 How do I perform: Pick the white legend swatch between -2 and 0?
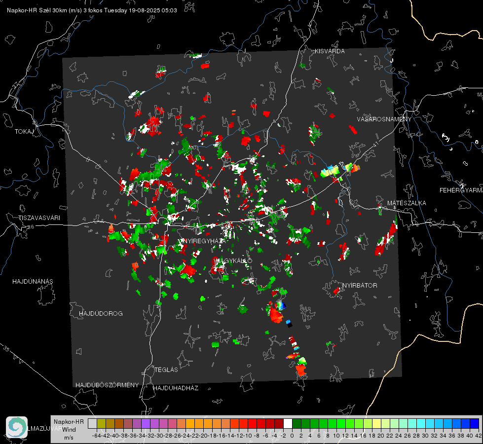click(288, 424)
